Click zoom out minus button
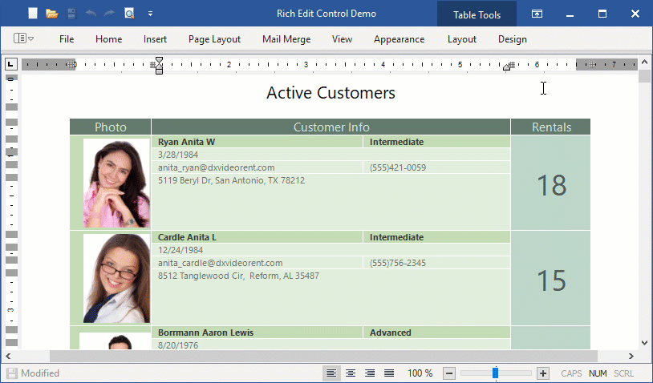The image size is (653, 383). [x=449, y=373]
